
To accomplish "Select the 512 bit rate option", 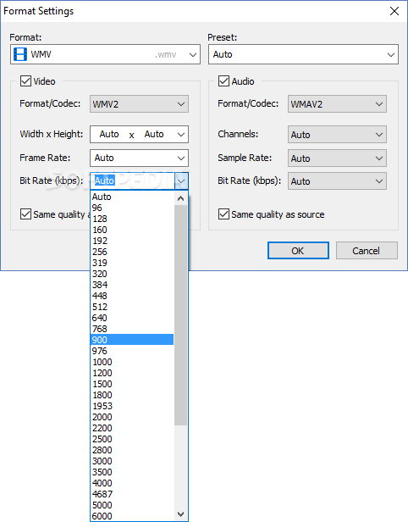I will pyautogui.click(x=132, y=307).
